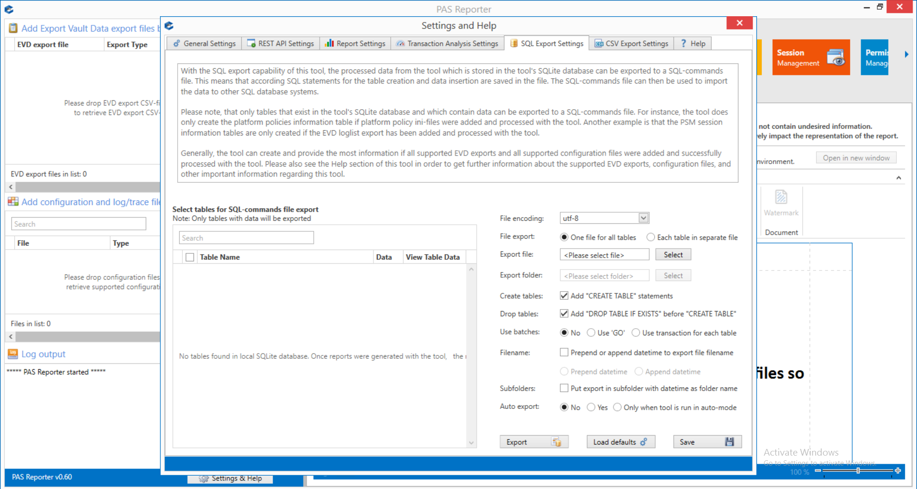Click Open in new window button

(x=856, y=158)
